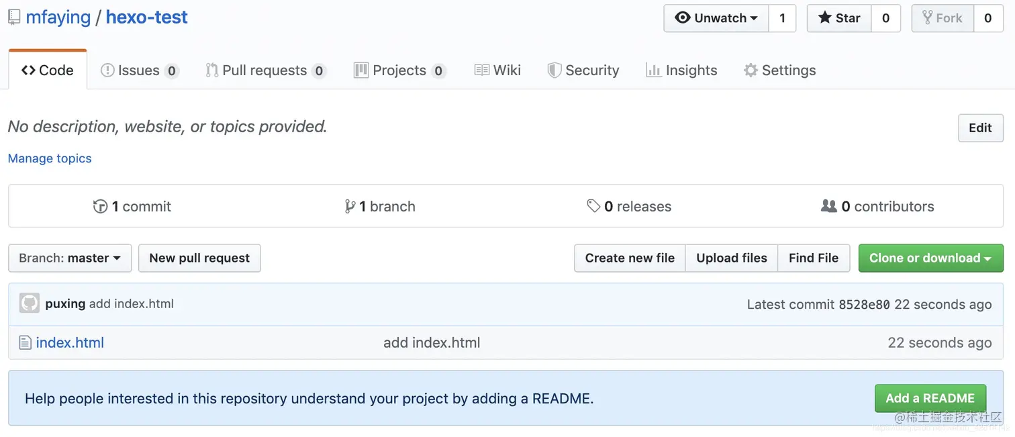Expand the Branch: master selector
The width and height of the screenshot is (1015, 437).
[70, 258]
